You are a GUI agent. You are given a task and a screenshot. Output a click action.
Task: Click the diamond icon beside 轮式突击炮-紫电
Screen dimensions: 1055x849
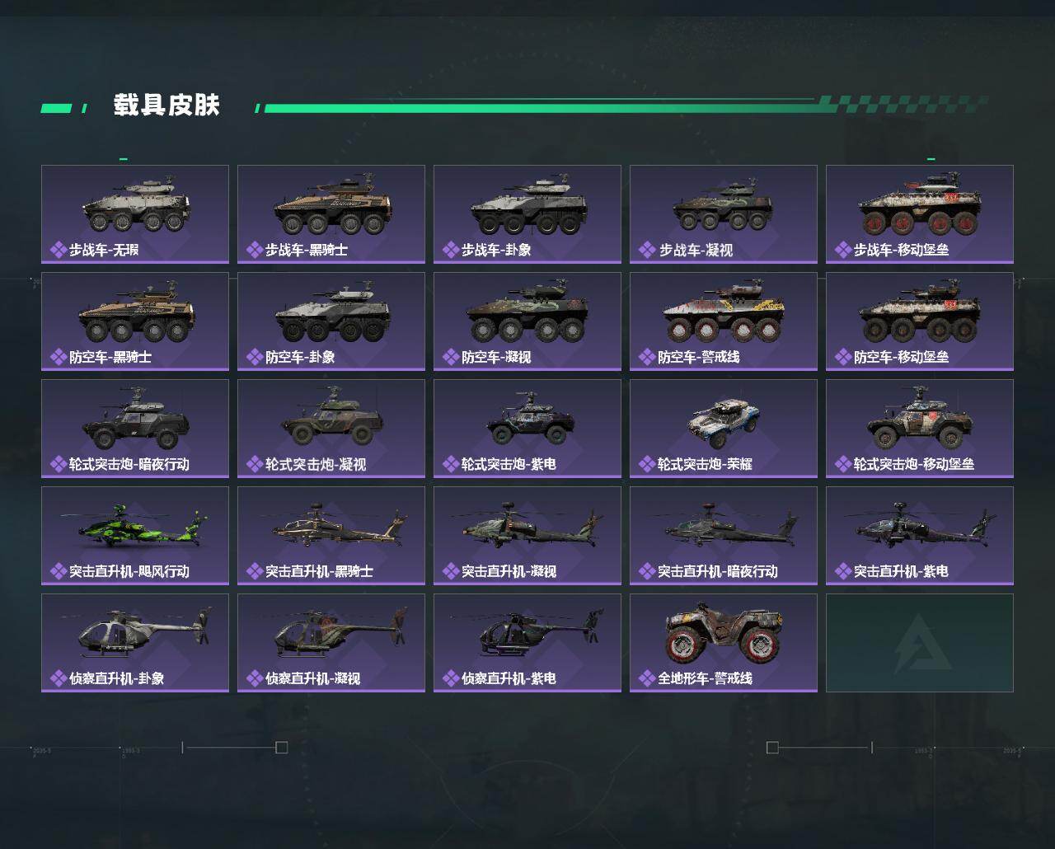coord(451,464)
